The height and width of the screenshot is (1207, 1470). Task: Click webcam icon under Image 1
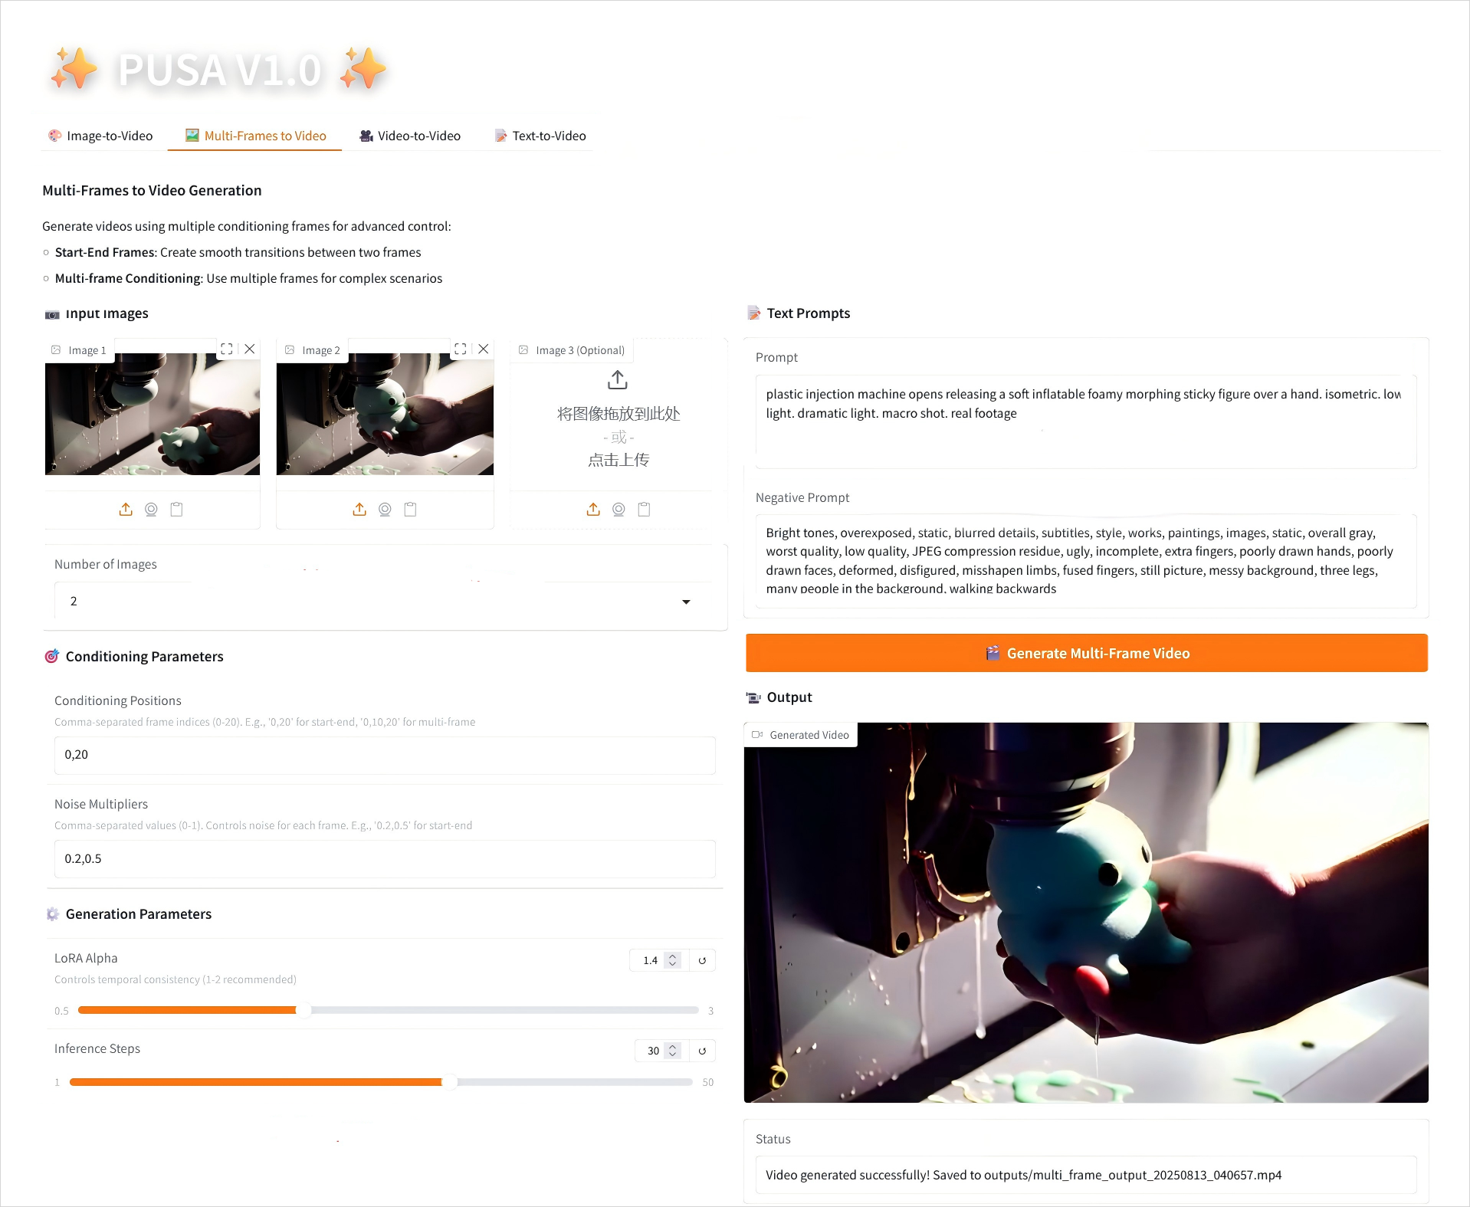click(151, 509)
